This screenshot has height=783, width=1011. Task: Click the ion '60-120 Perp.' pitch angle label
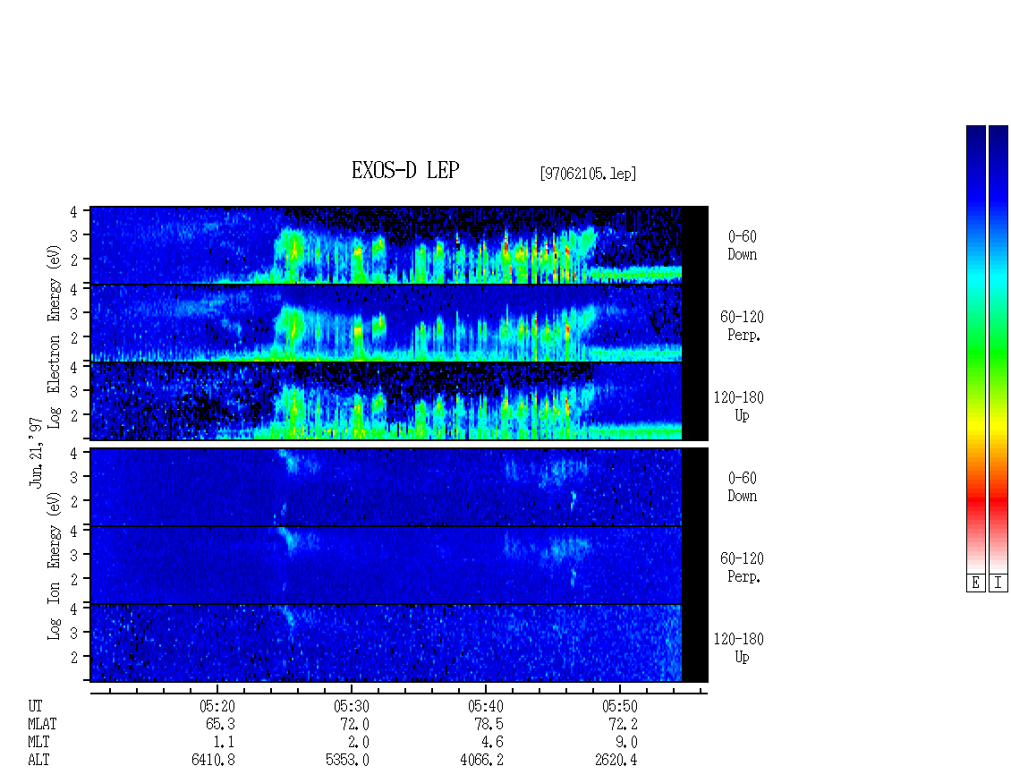pyautogui.click(x=742, y=567)
